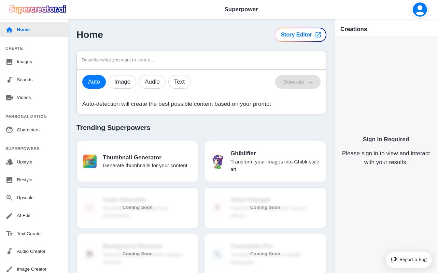
Task: Focus the prompt description input field
Action: coord(201,60)
